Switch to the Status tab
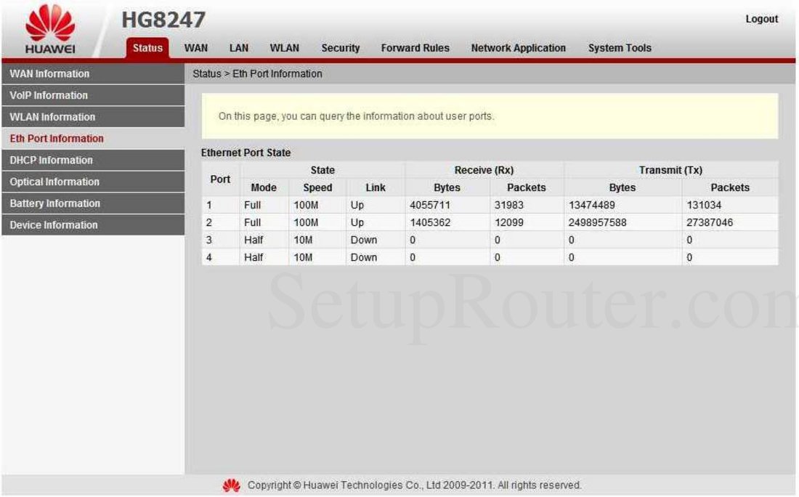Image resolution: width=799 pixels, height=497 pixels. click(147, 48)
